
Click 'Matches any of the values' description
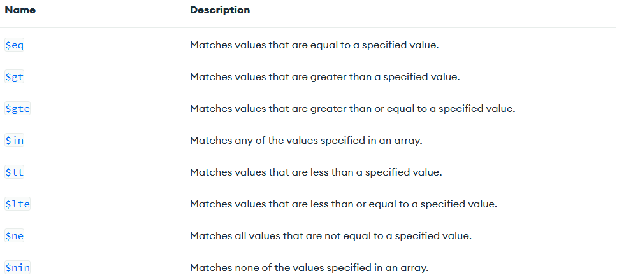click(x=306, y=141)
